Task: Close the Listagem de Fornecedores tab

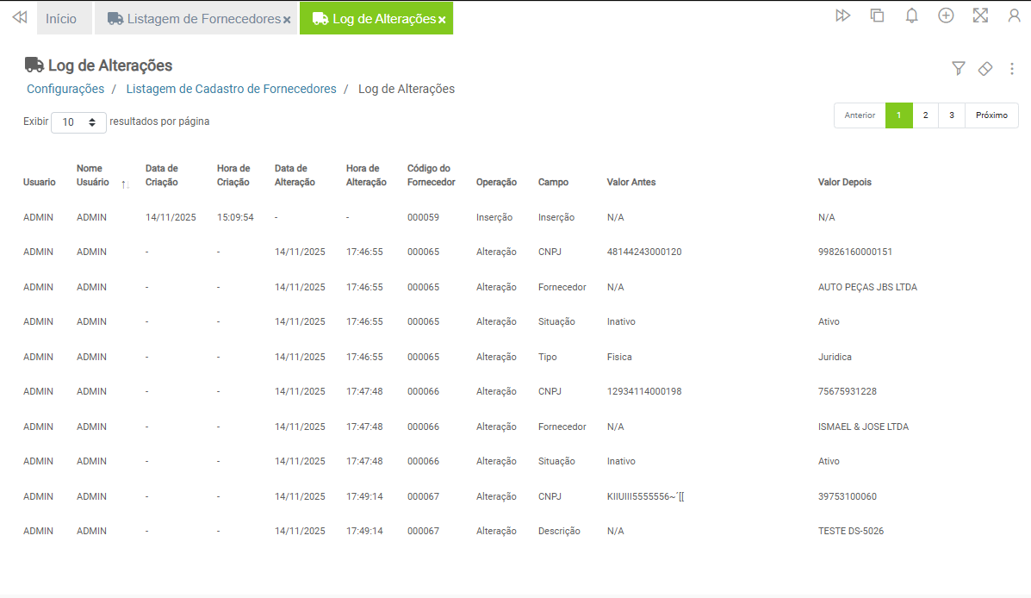Action: click(x=287, y=20)
